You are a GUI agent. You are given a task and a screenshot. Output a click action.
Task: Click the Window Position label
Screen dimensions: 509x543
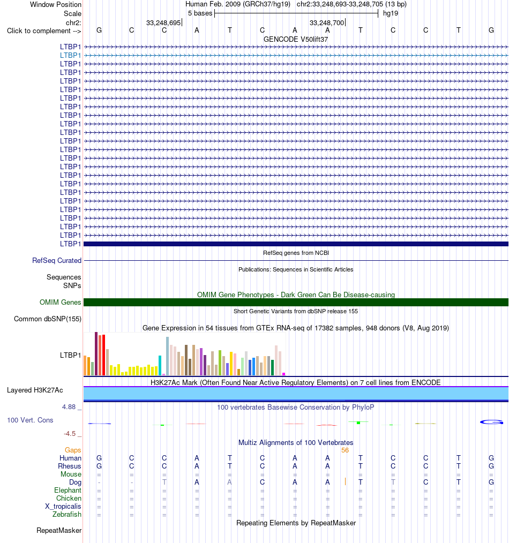pyautogui.click(x=55, y=4)
